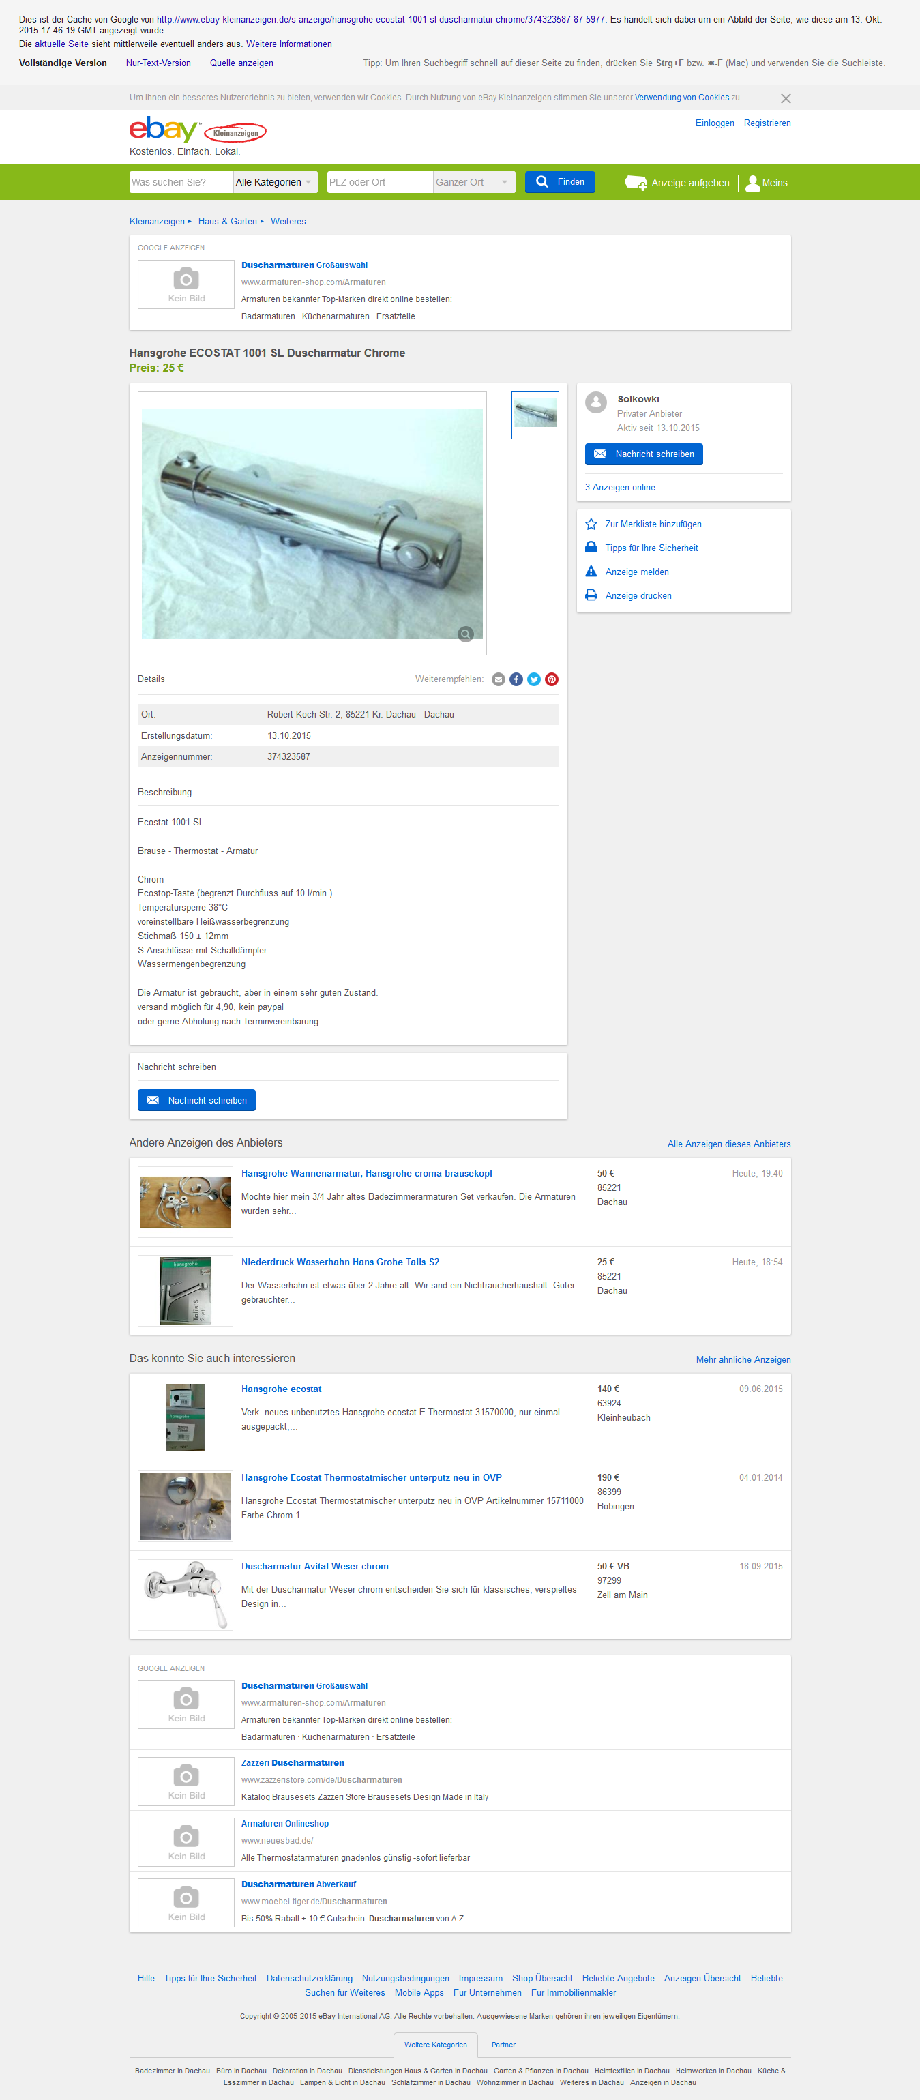Click Mehr ähnliche Anzeigen link
920x2100 pixels.
(x=743, y=1359)
